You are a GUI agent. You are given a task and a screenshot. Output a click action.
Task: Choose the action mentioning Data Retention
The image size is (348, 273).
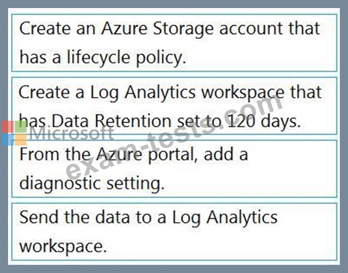[x=174, y=106]
